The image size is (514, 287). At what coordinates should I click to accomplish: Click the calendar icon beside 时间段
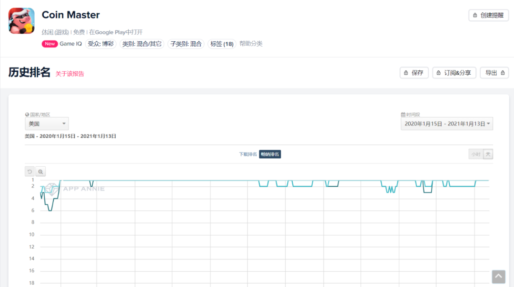(403, 115)
